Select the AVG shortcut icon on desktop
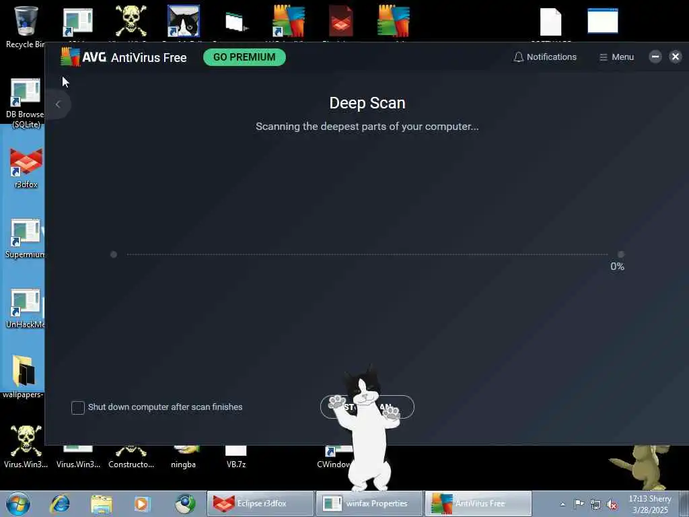Screen dimensions: 689x517 coord(288,21)
